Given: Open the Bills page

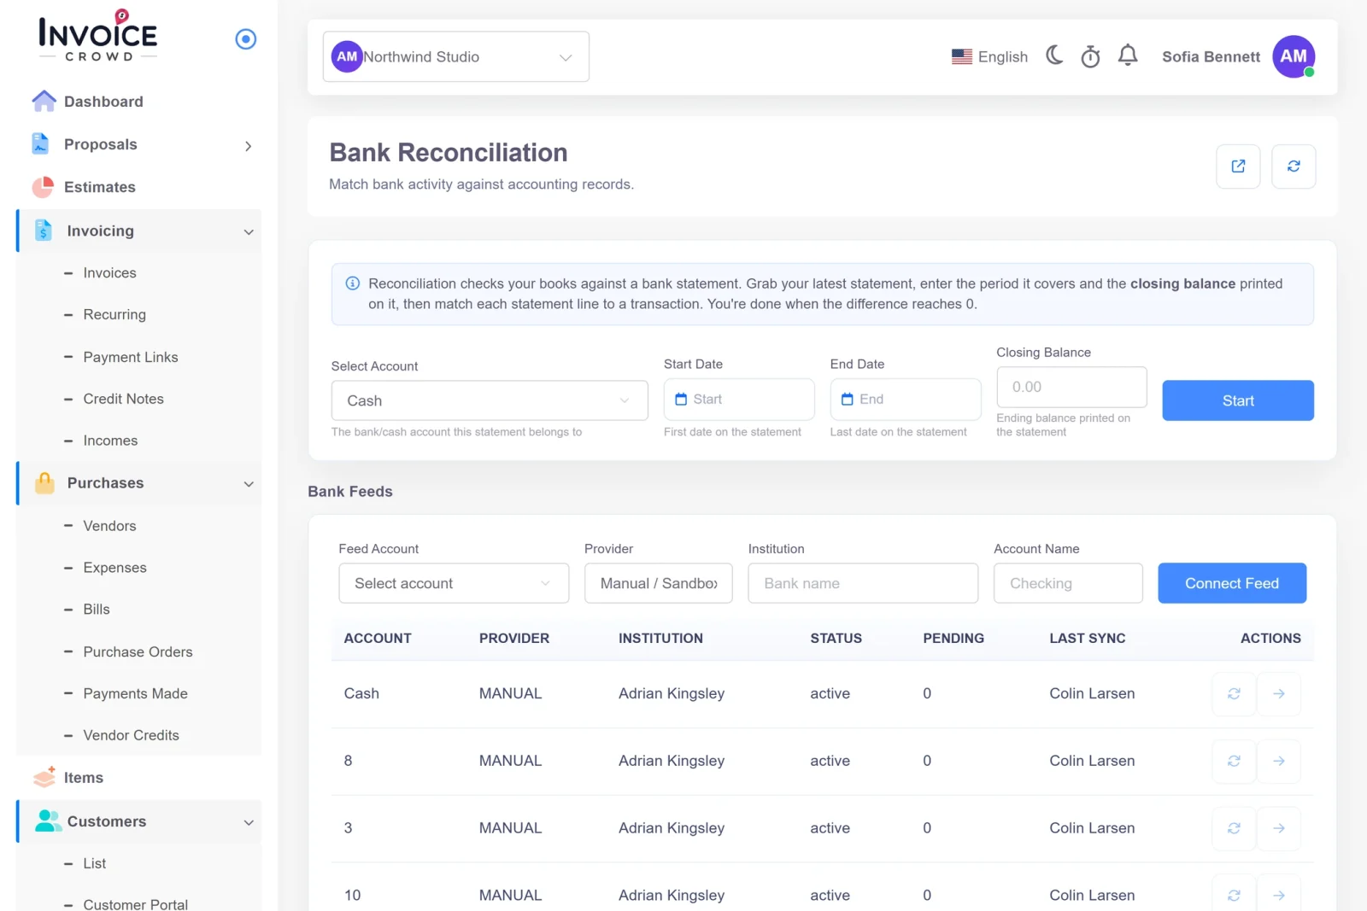Looking at the screenshot, I should pyautogui.click(x=97, y=610).
